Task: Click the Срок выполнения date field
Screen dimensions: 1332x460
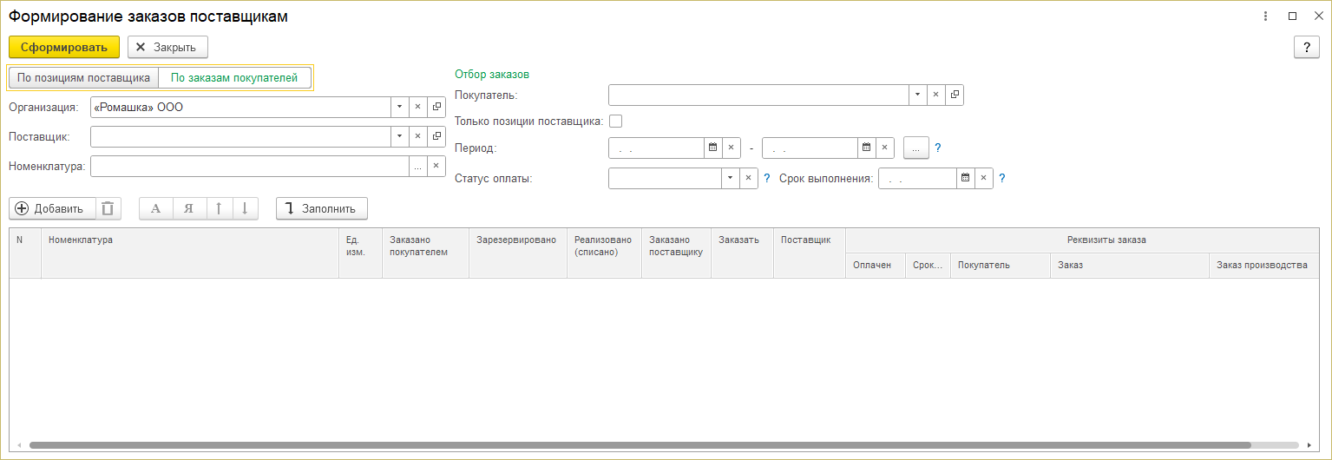Action: (917, 178)
